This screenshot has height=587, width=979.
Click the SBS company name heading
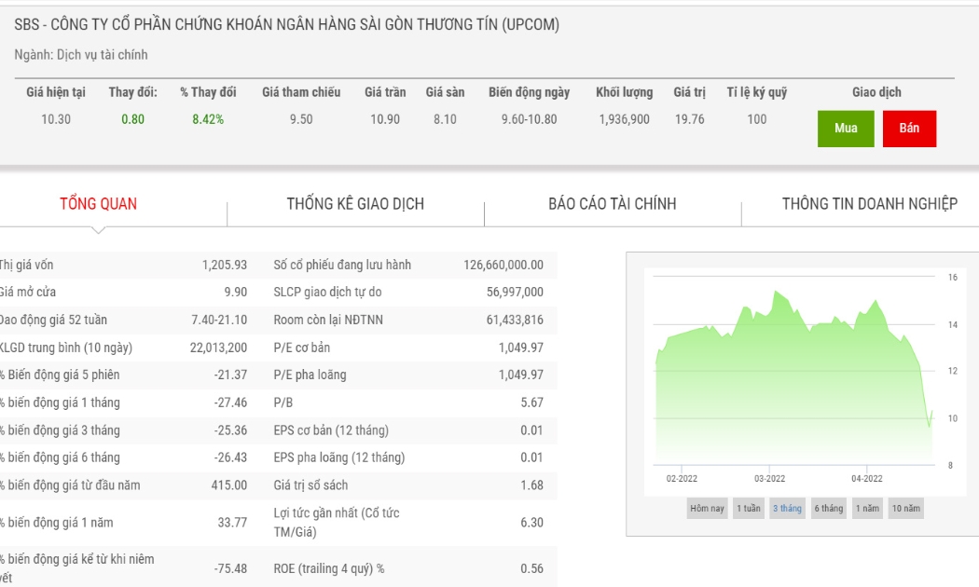pyautogui.click(x=286, y=24)
